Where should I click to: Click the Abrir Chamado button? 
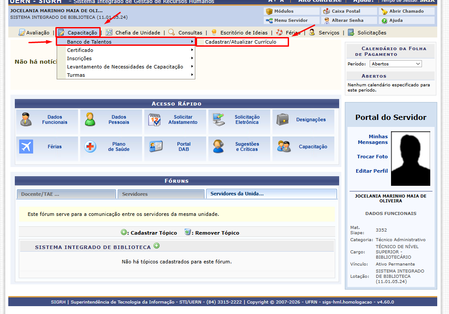click(x=407, y=11)
